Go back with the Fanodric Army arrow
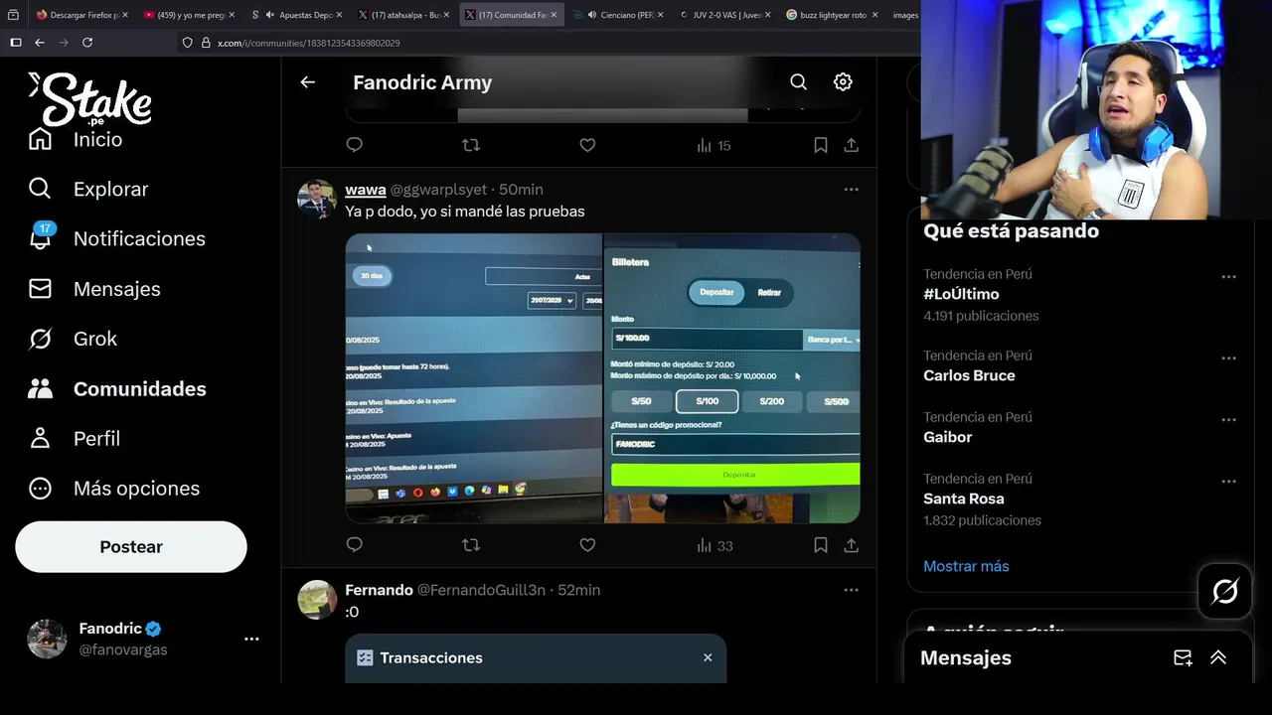This screenshot has width=1272, height=715. point(308,82)
